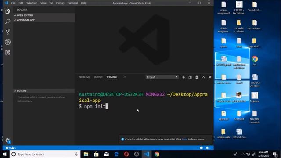Click the info icon in the 64-bit notification
Screen dimensions: 281x158
pos(123,140)
